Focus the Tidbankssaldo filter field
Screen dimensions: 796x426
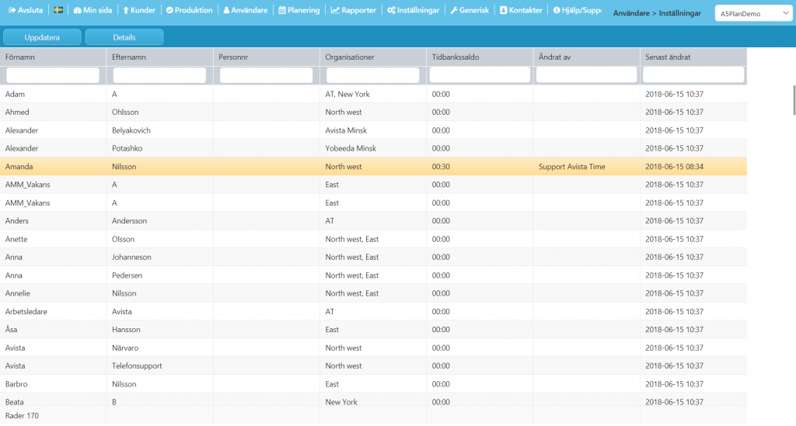pyautogui.click(x=480, y=75)
